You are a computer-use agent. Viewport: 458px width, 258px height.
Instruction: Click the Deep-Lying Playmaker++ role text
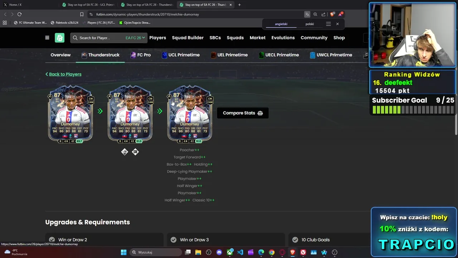coord(189,171)
